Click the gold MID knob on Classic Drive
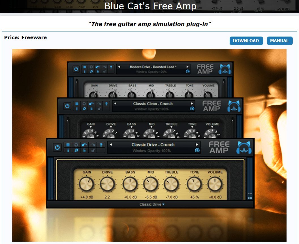 pyautogui.click(x=151, y=184)
